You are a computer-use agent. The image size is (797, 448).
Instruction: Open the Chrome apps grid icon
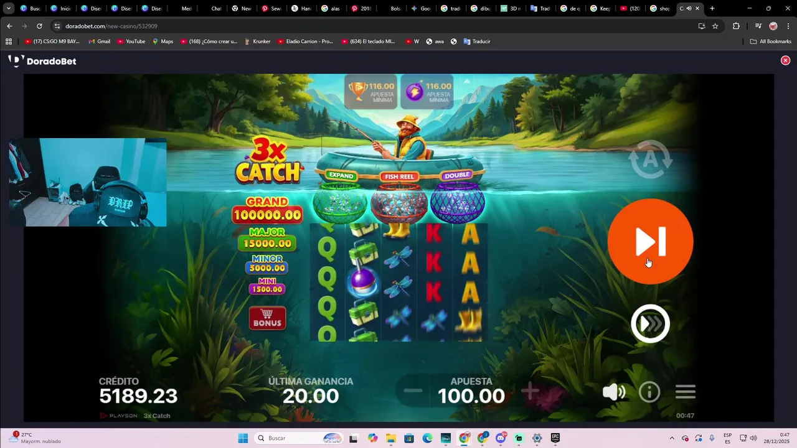[9, 42]
